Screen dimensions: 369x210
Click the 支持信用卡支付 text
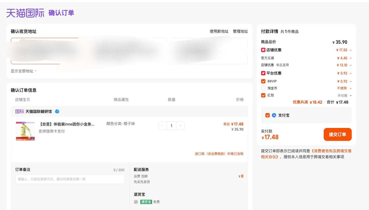click(52, 131)
